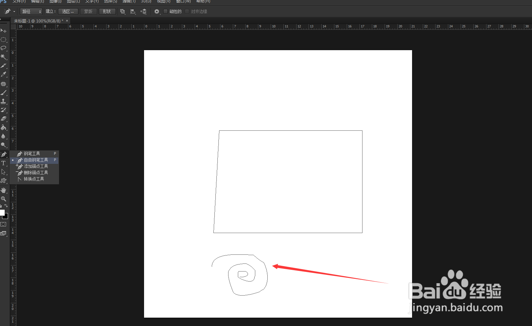Open path alignment icon in options bar
Screen dimensions: 532x326
[133, 11]
